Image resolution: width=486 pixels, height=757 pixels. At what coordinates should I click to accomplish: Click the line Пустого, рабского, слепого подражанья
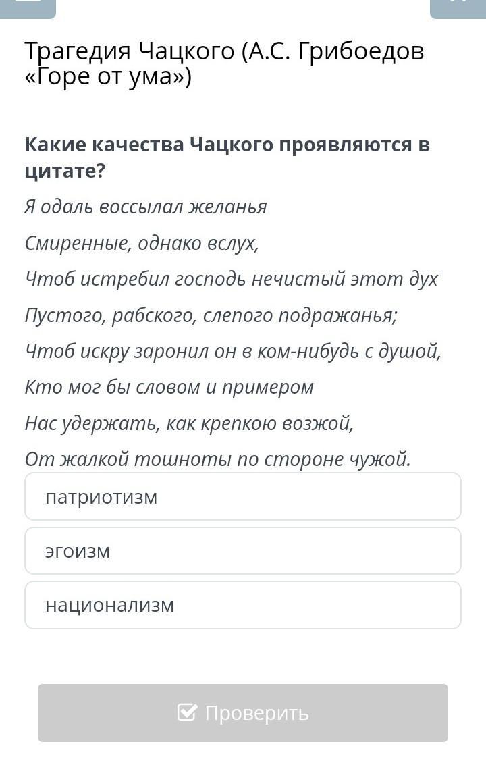click(x=211, y=315)
